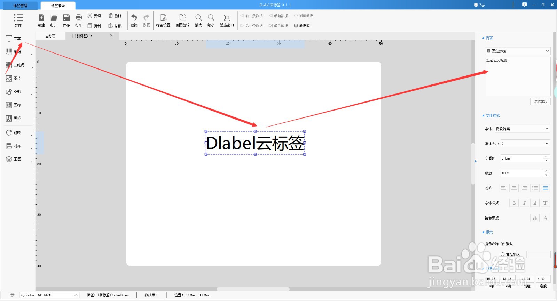557x301 pixels.
Task: Collapse the 提示 section
Action: coord(483,232)
